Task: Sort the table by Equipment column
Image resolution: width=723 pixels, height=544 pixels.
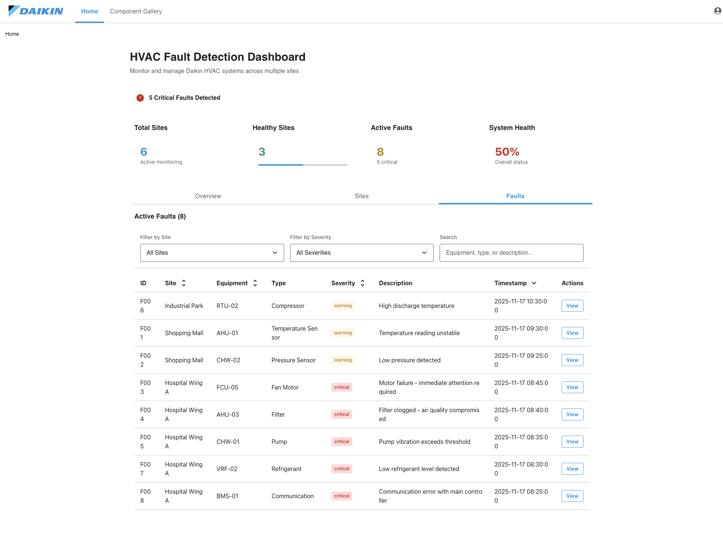Action: pyautogui.click(x=255, y=283)
